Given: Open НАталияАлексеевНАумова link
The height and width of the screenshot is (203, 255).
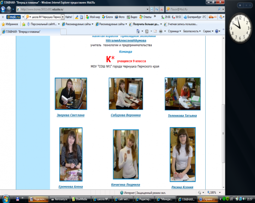Looking at the screenshot, I should 126,41.
